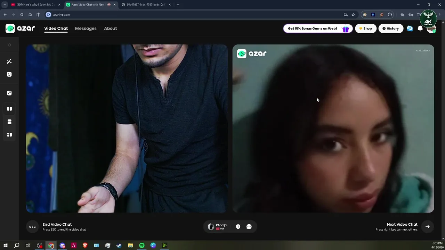Click the blue H browser extension
The image size is (445, 250).
(x=373, y=15)
